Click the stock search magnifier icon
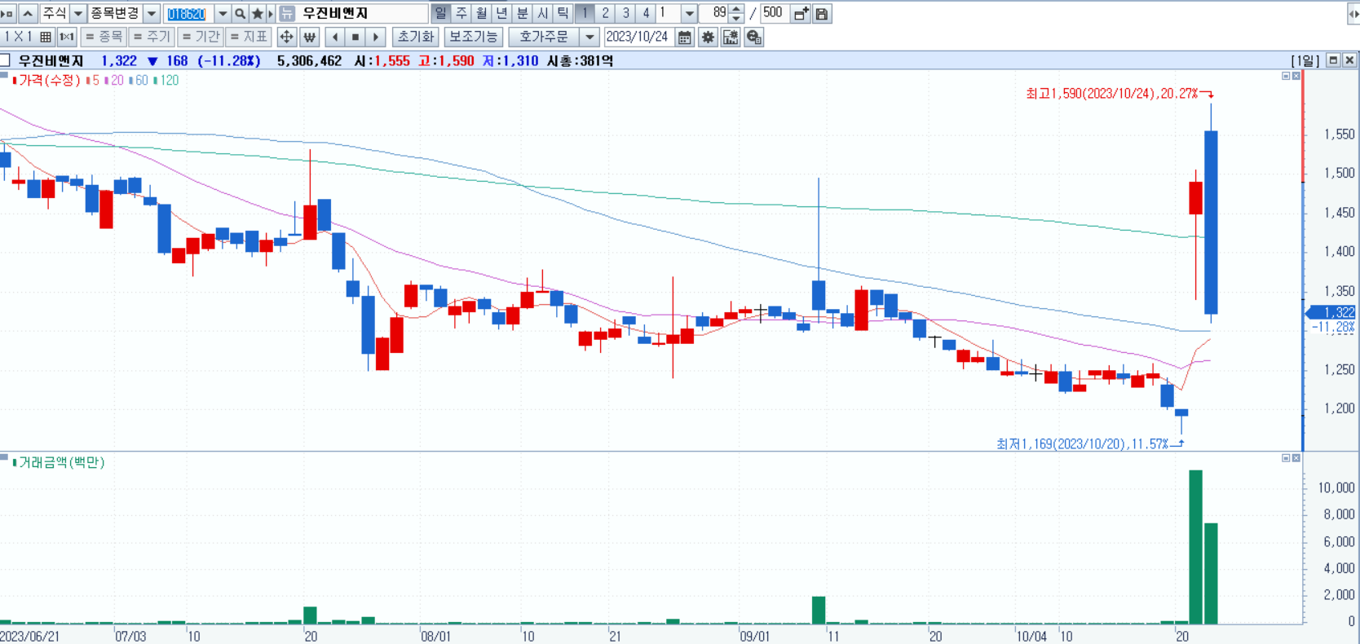 (240, 13)
